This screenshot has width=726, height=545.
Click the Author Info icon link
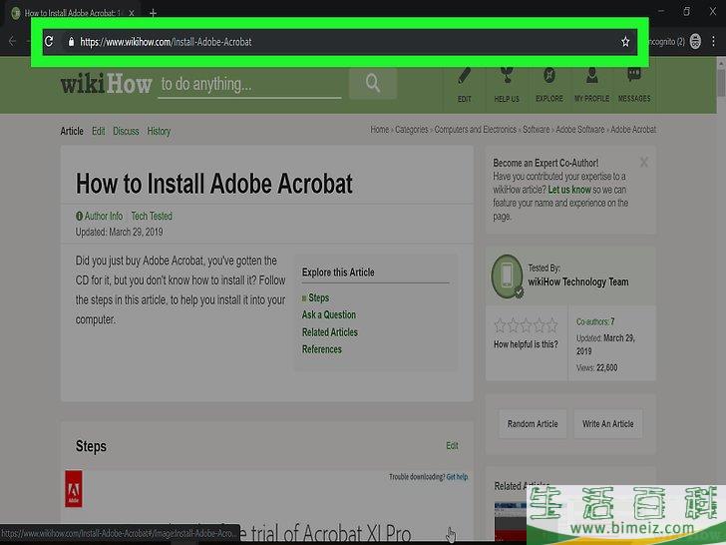point(99,216)
